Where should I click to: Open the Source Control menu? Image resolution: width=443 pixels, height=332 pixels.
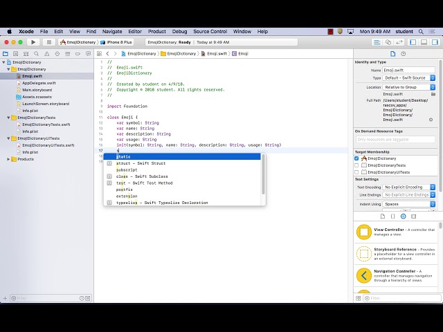[x=210, y=31]
